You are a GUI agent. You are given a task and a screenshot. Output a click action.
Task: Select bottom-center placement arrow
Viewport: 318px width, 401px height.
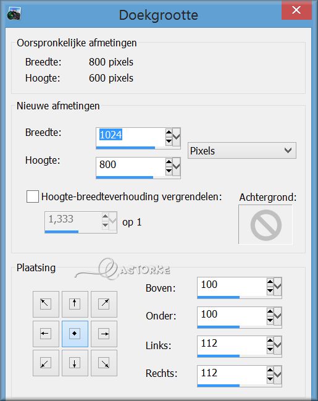[x=75, y=363]
